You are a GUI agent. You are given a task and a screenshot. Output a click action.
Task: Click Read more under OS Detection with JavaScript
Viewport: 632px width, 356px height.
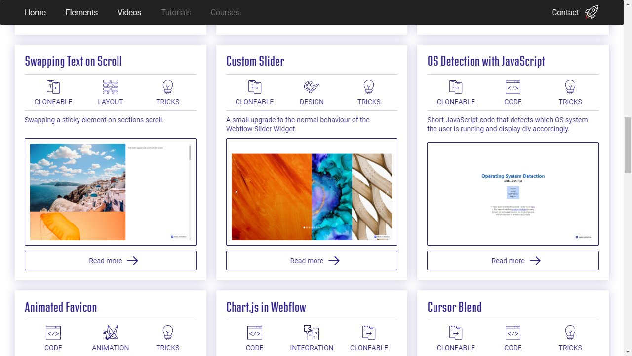click(513, 261)
